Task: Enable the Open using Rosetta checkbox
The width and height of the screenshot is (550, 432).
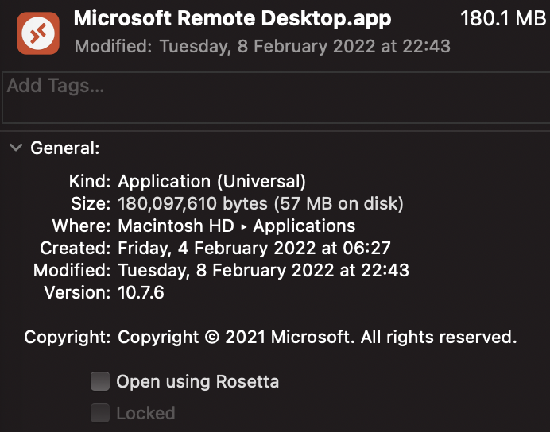Action: pos(100,382)
